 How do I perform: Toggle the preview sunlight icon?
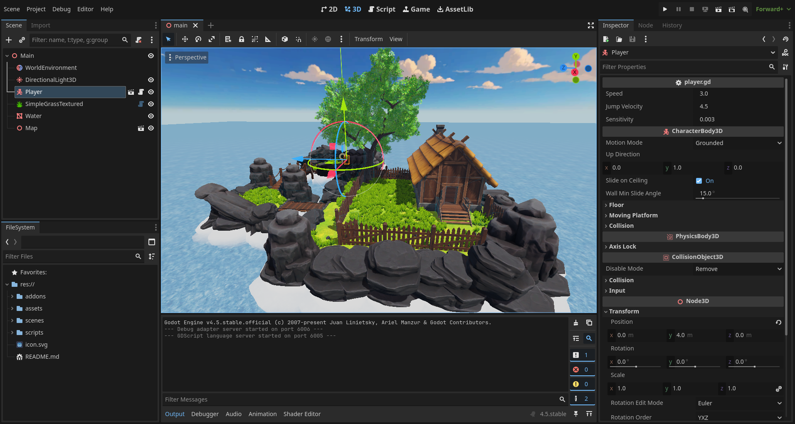[315, 39]
